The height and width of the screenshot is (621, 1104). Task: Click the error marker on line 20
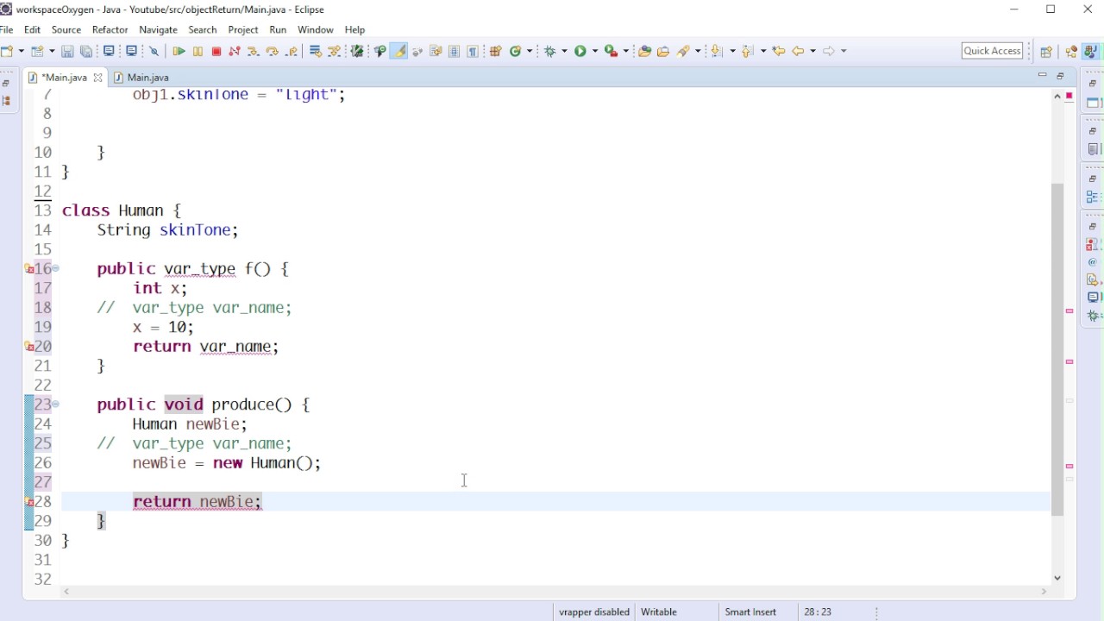[28, 346]
